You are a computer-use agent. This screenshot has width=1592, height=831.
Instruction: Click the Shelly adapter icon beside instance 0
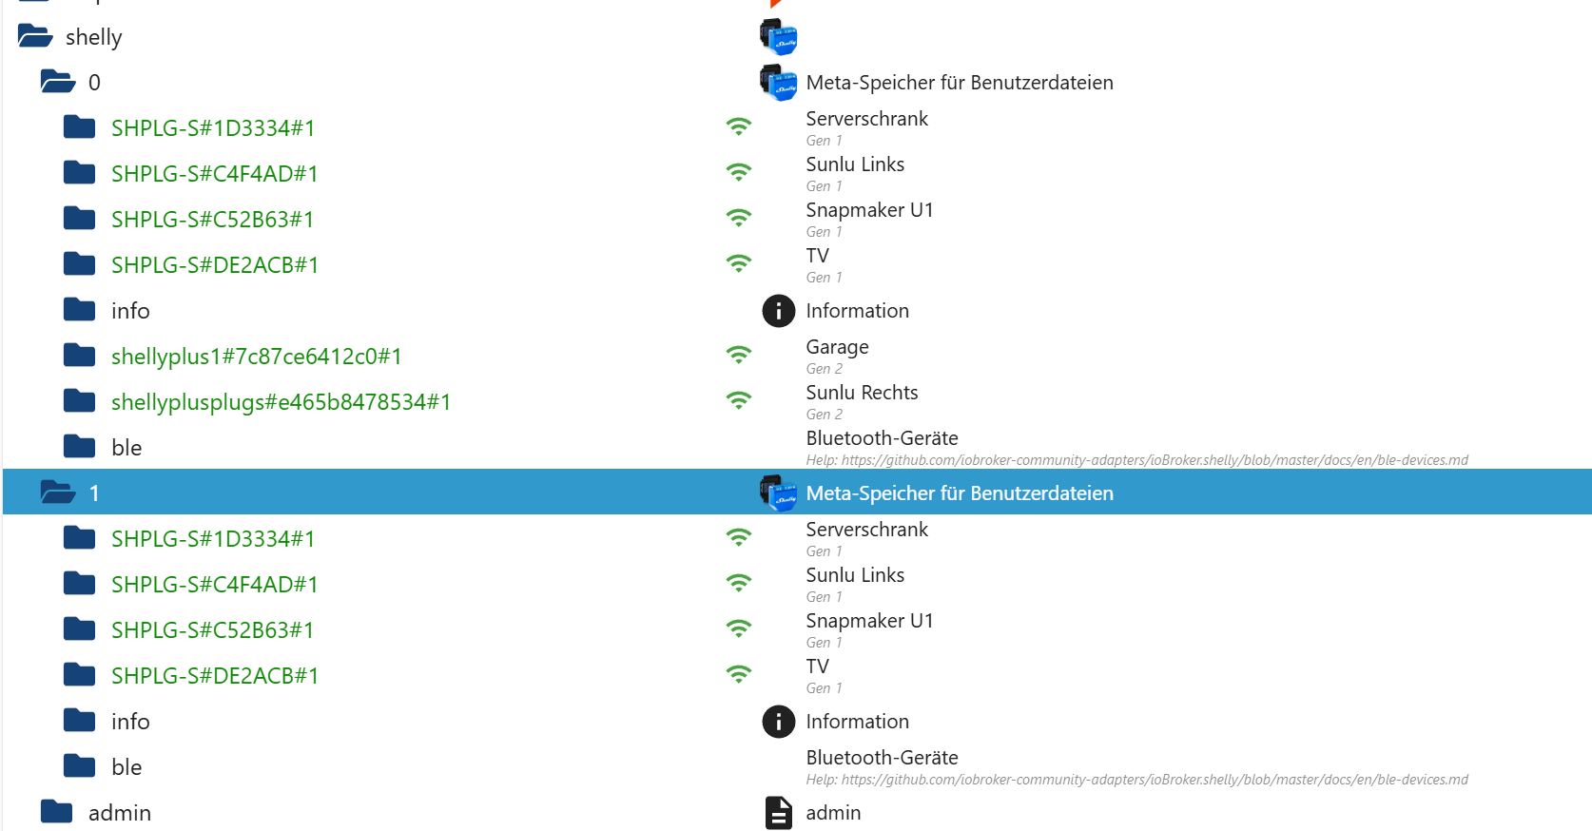[x=778, y=83]
